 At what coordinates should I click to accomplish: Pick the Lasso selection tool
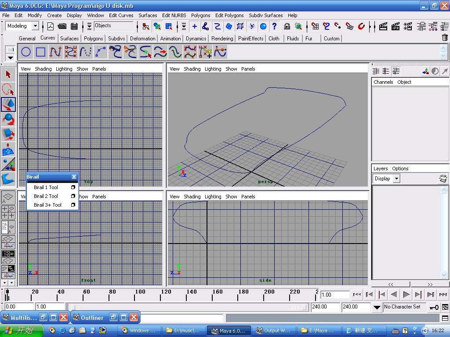(x=8, y=90)
